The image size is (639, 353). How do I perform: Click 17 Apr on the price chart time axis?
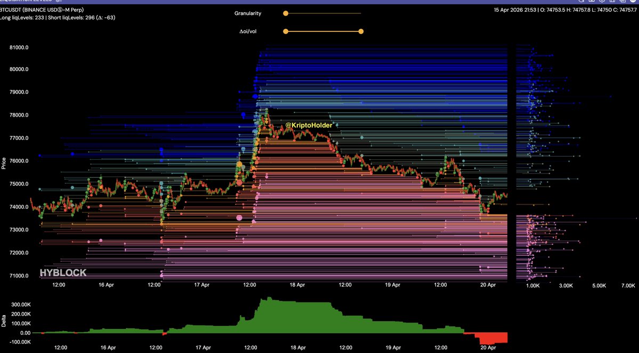pyautogui.click(x=202, y=285)
